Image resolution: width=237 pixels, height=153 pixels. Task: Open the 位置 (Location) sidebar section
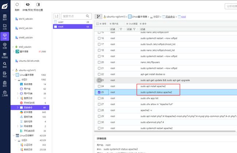tap(5, 46)
